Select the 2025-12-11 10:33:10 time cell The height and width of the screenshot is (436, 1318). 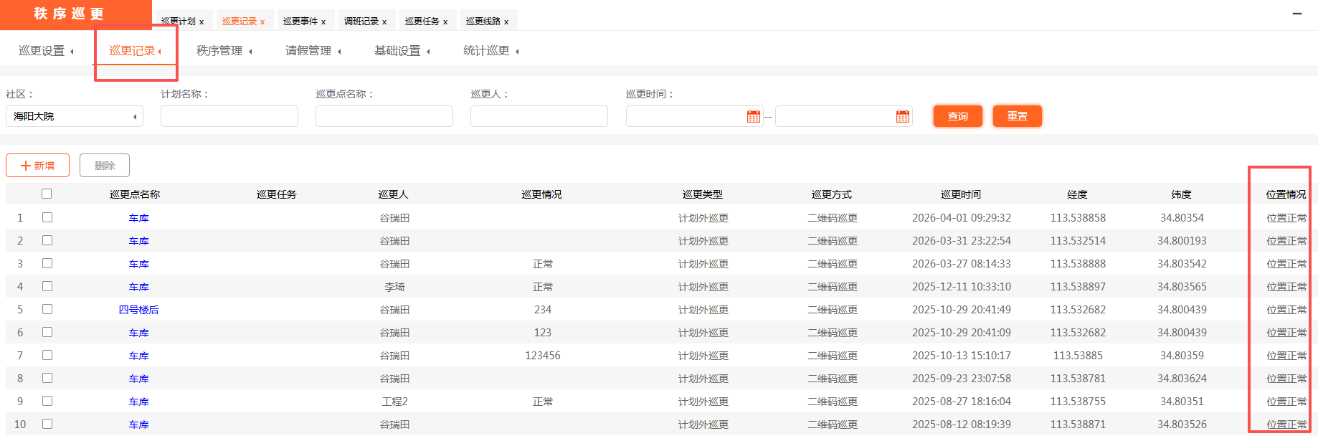click(962, 287)
